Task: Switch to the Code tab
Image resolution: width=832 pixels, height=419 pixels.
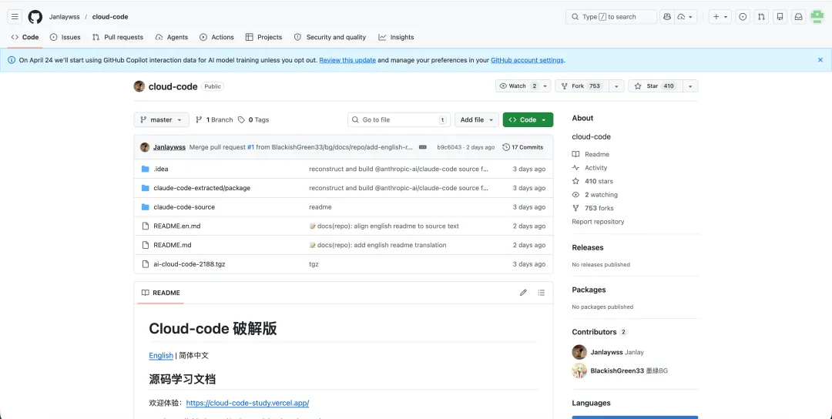Action: point(25,37)
